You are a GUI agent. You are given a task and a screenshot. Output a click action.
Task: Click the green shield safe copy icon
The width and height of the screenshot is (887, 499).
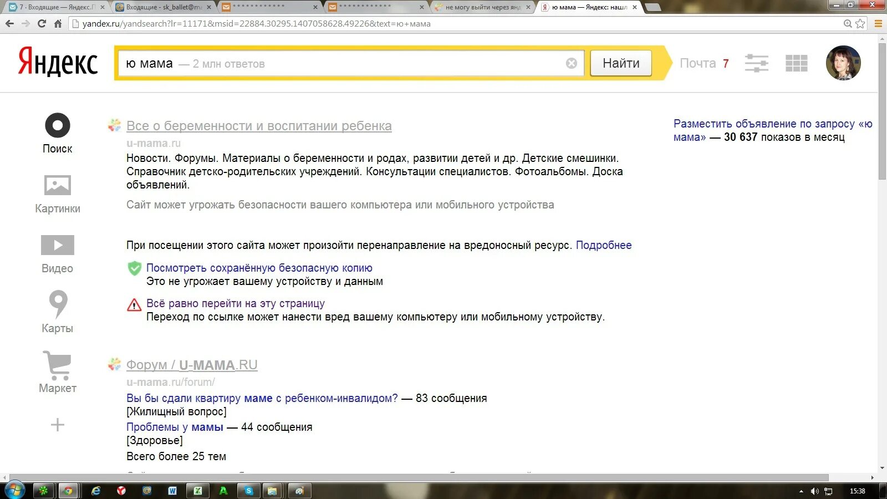coord(134,268)
